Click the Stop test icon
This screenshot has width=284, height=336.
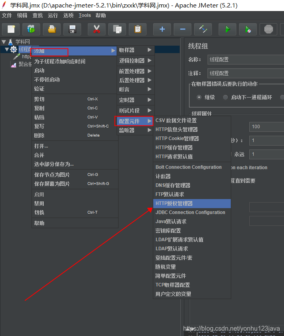[x=269, y=29]
